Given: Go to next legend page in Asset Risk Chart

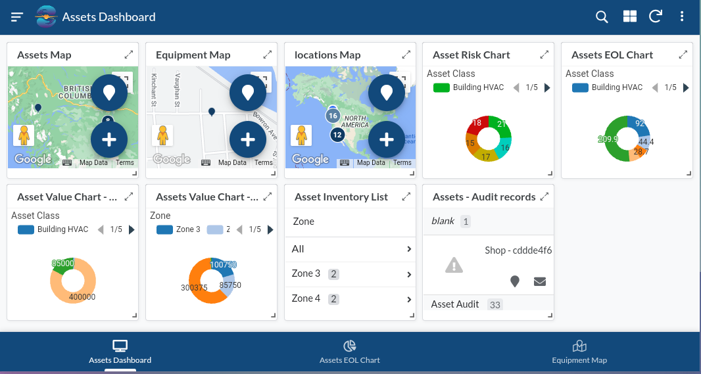Looking at the screenshot, I should 547,87.
